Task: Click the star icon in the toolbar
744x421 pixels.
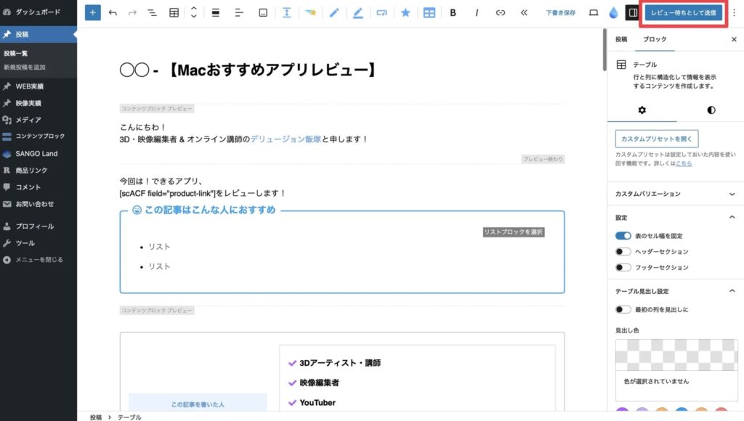Action: tap(405, 12)
